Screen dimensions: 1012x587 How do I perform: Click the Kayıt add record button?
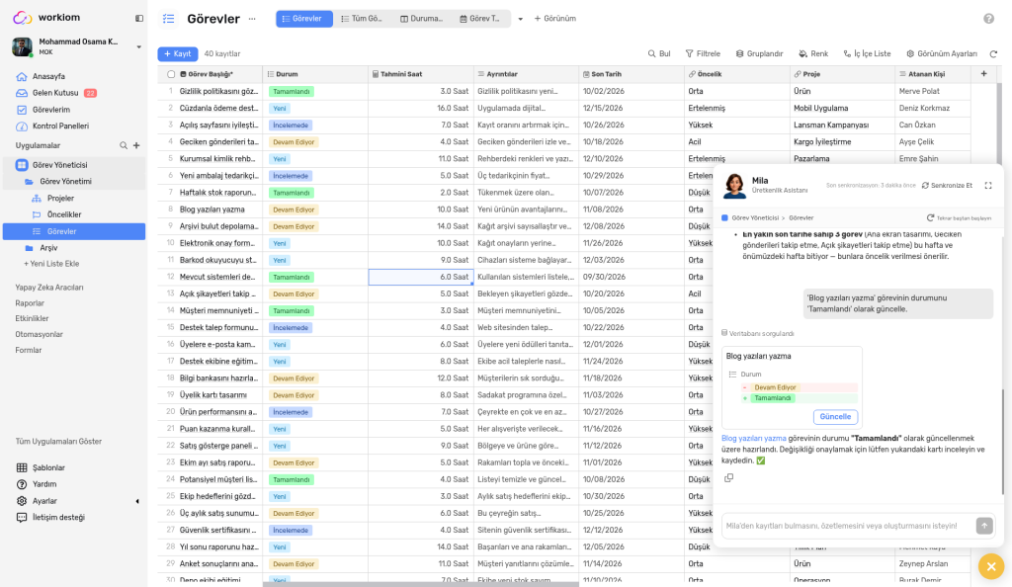click(x=178, y=54)
